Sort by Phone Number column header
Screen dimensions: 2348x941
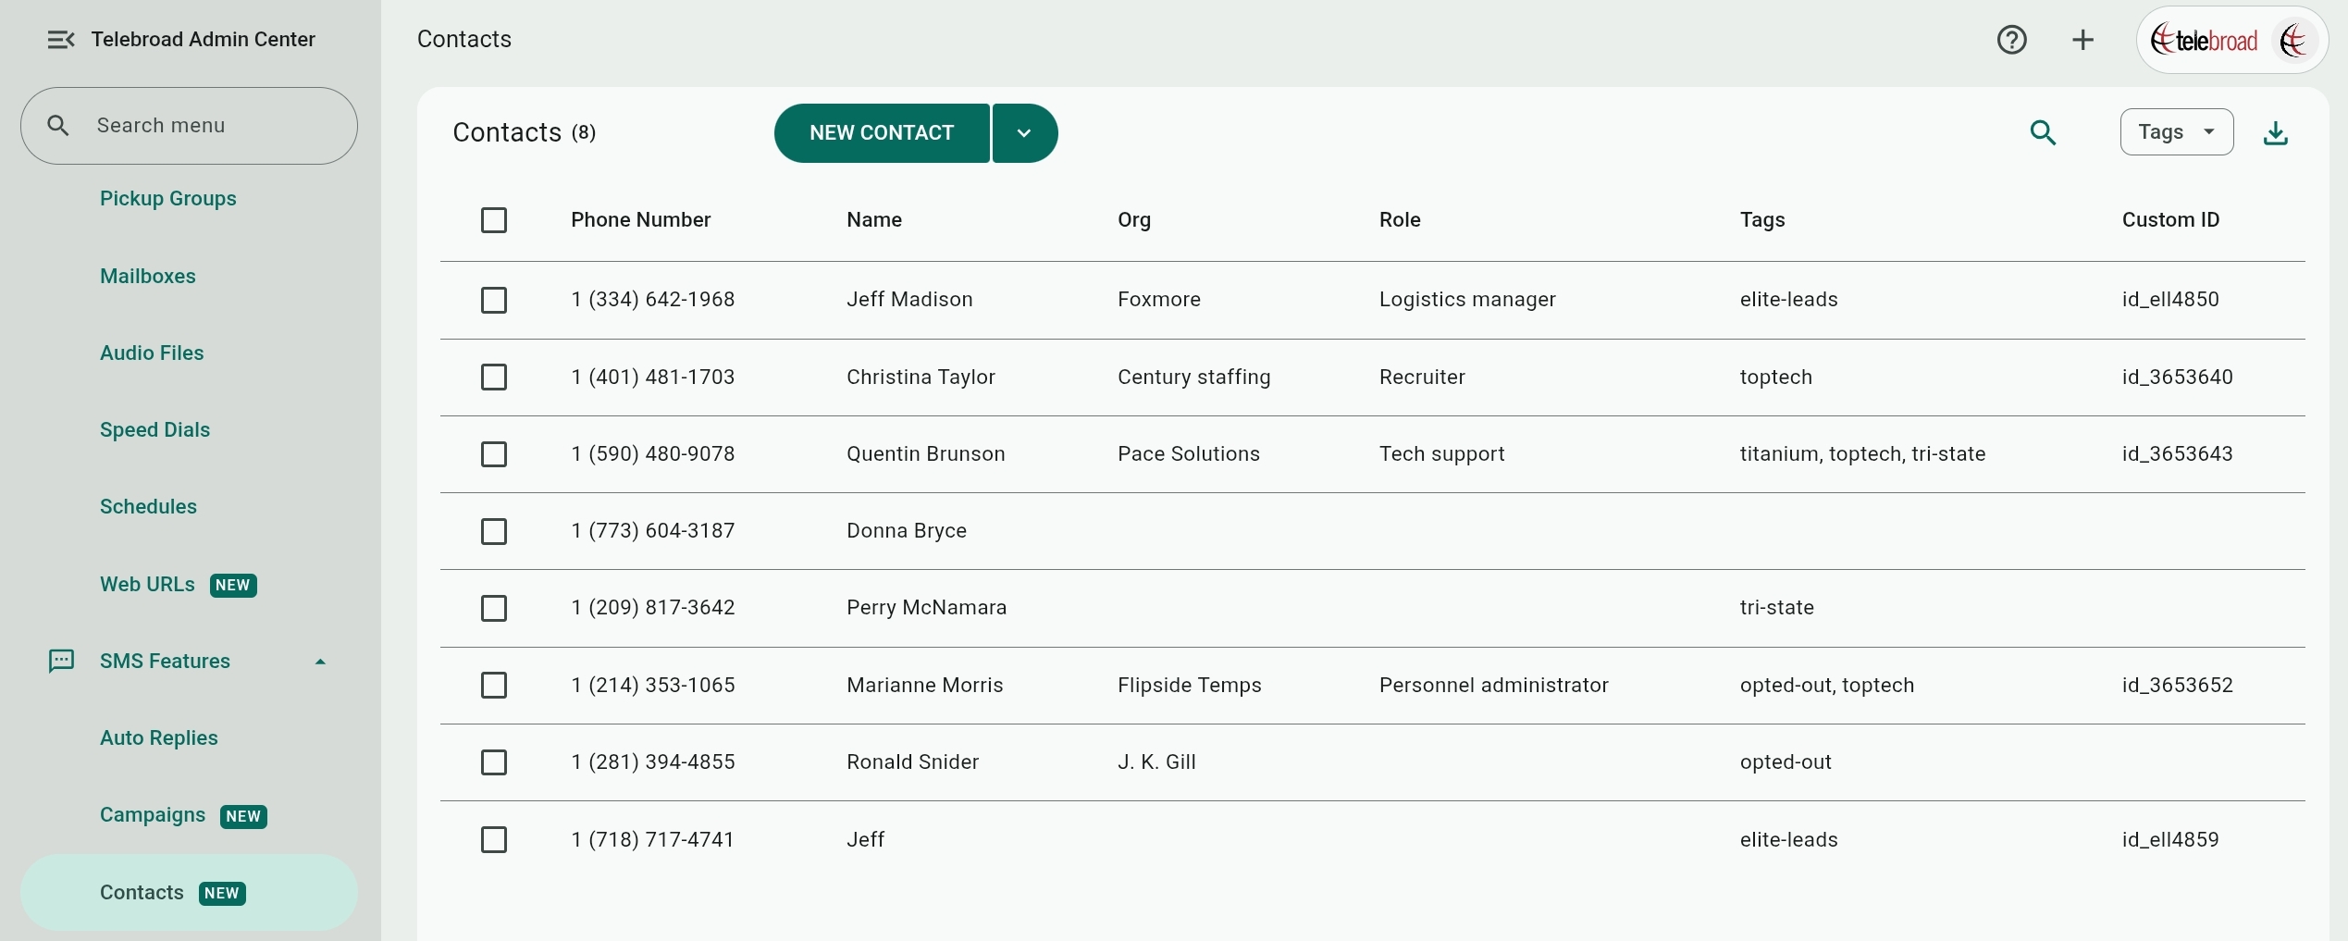640,220
